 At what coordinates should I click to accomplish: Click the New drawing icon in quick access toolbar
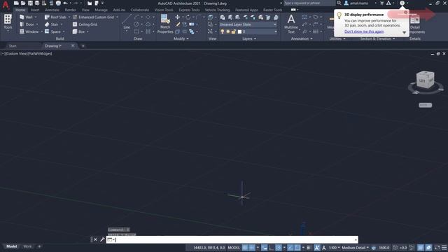pos(16,3)
